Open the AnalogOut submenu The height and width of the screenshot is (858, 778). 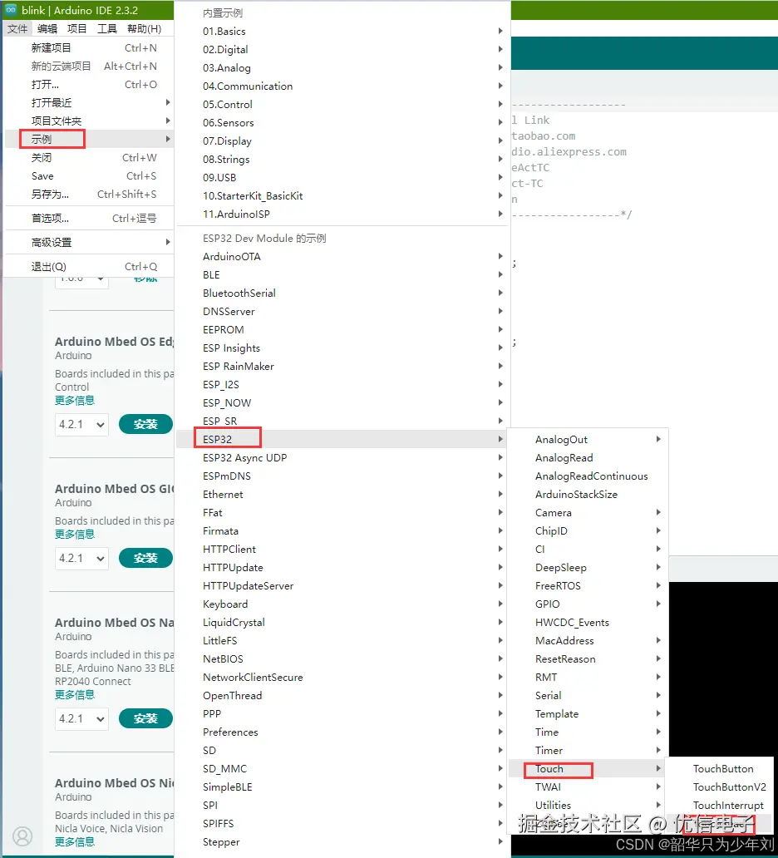coord(588,440)
